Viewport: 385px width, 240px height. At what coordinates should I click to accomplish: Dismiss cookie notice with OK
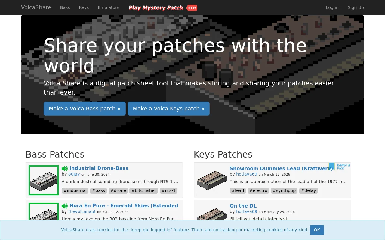point(317,230)
